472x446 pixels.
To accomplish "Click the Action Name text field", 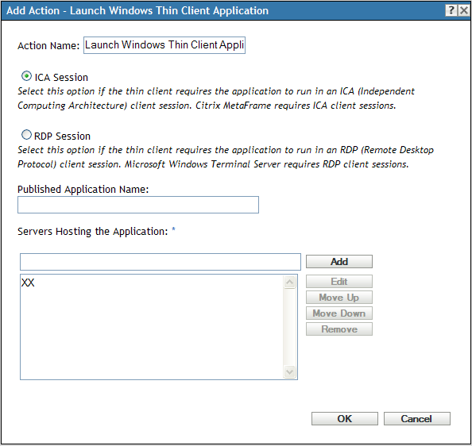I will pos(164,45).
